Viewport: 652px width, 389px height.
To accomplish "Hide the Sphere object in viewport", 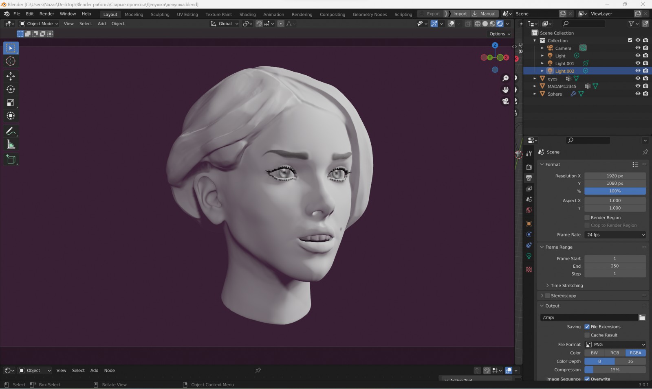I will click(x=638, y=94).
